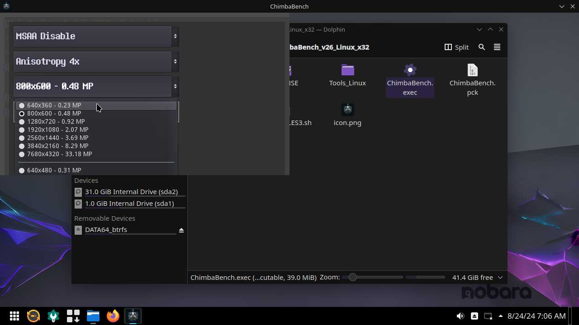Eject the DATA64_btrfs device
The width and height of the screenshot is (579, 325).
[181, 230]
